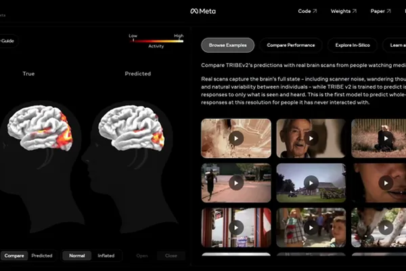The height and width of the screenshot is (271, 406).
Task: Choose Normal brain surface
Action: [x=77, y=255]
